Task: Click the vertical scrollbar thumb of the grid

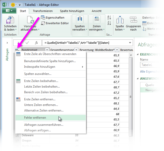Action: click(131, 97)
